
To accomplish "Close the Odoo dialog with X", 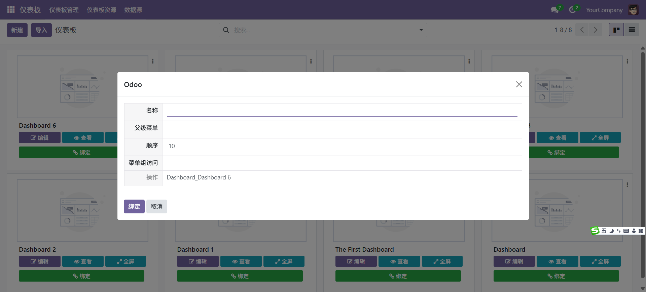I will [x=519, y=84].
